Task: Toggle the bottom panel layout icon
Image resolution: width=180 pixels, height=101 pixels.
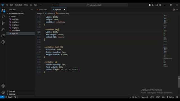Action: (x=153, y=5)
